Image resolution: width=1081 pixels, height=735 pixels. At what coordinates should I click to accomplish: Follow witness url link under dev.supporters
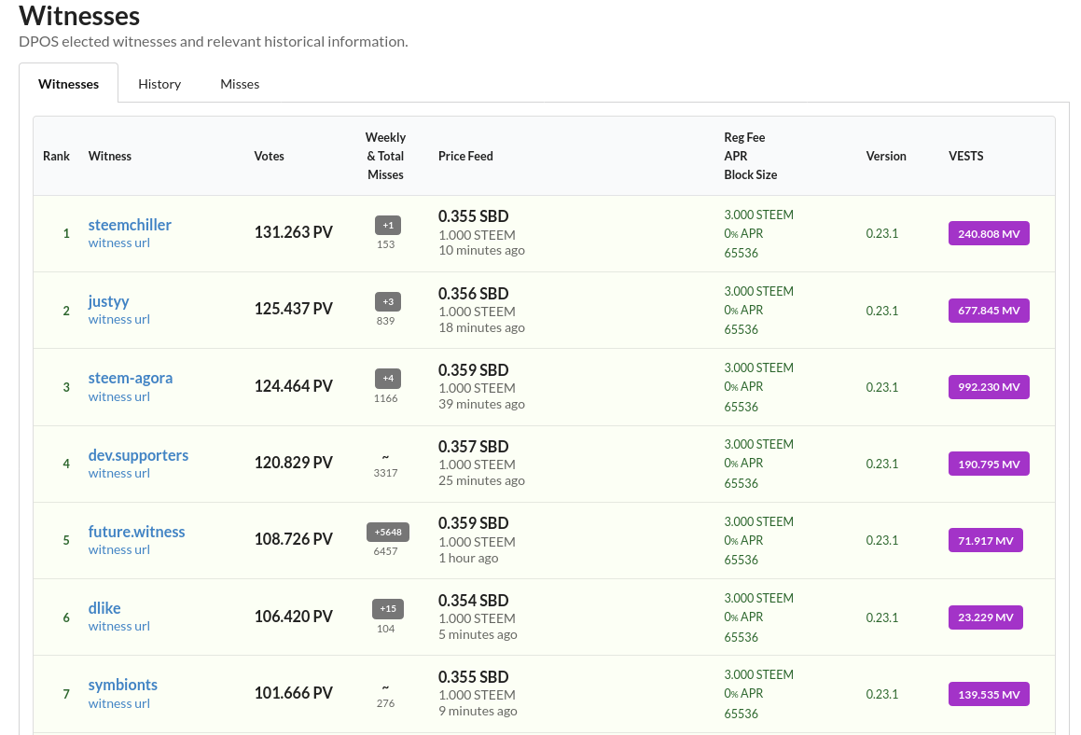(x=118, y=473)
